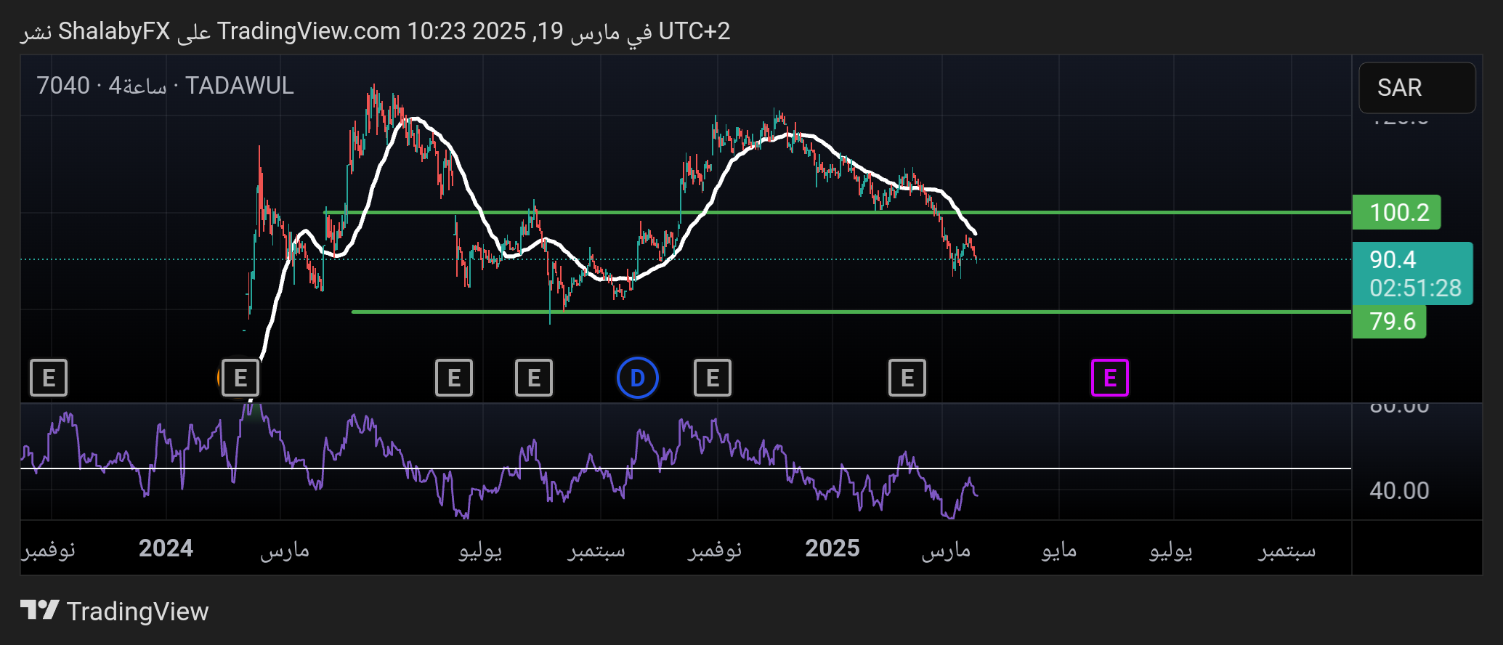1503x645 pixels.
Task: Click the TradingView logo at the bottom
Action: coord(115,611)
